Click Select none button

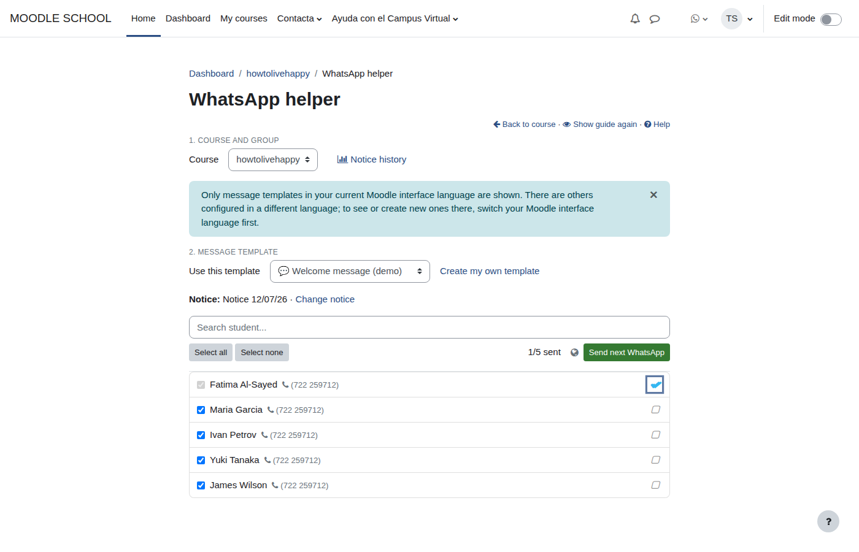(262, 353)
